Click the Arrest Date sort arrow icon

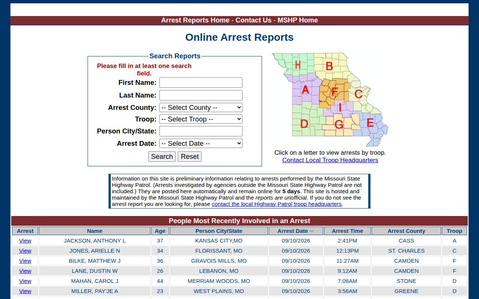(x=312, y=231)
